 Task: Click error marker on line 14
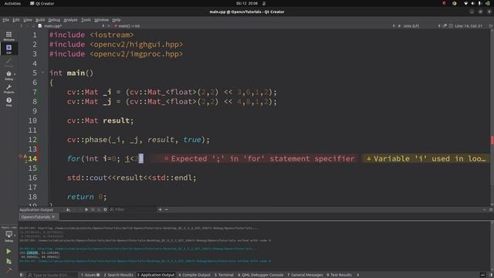coord(21,156)
